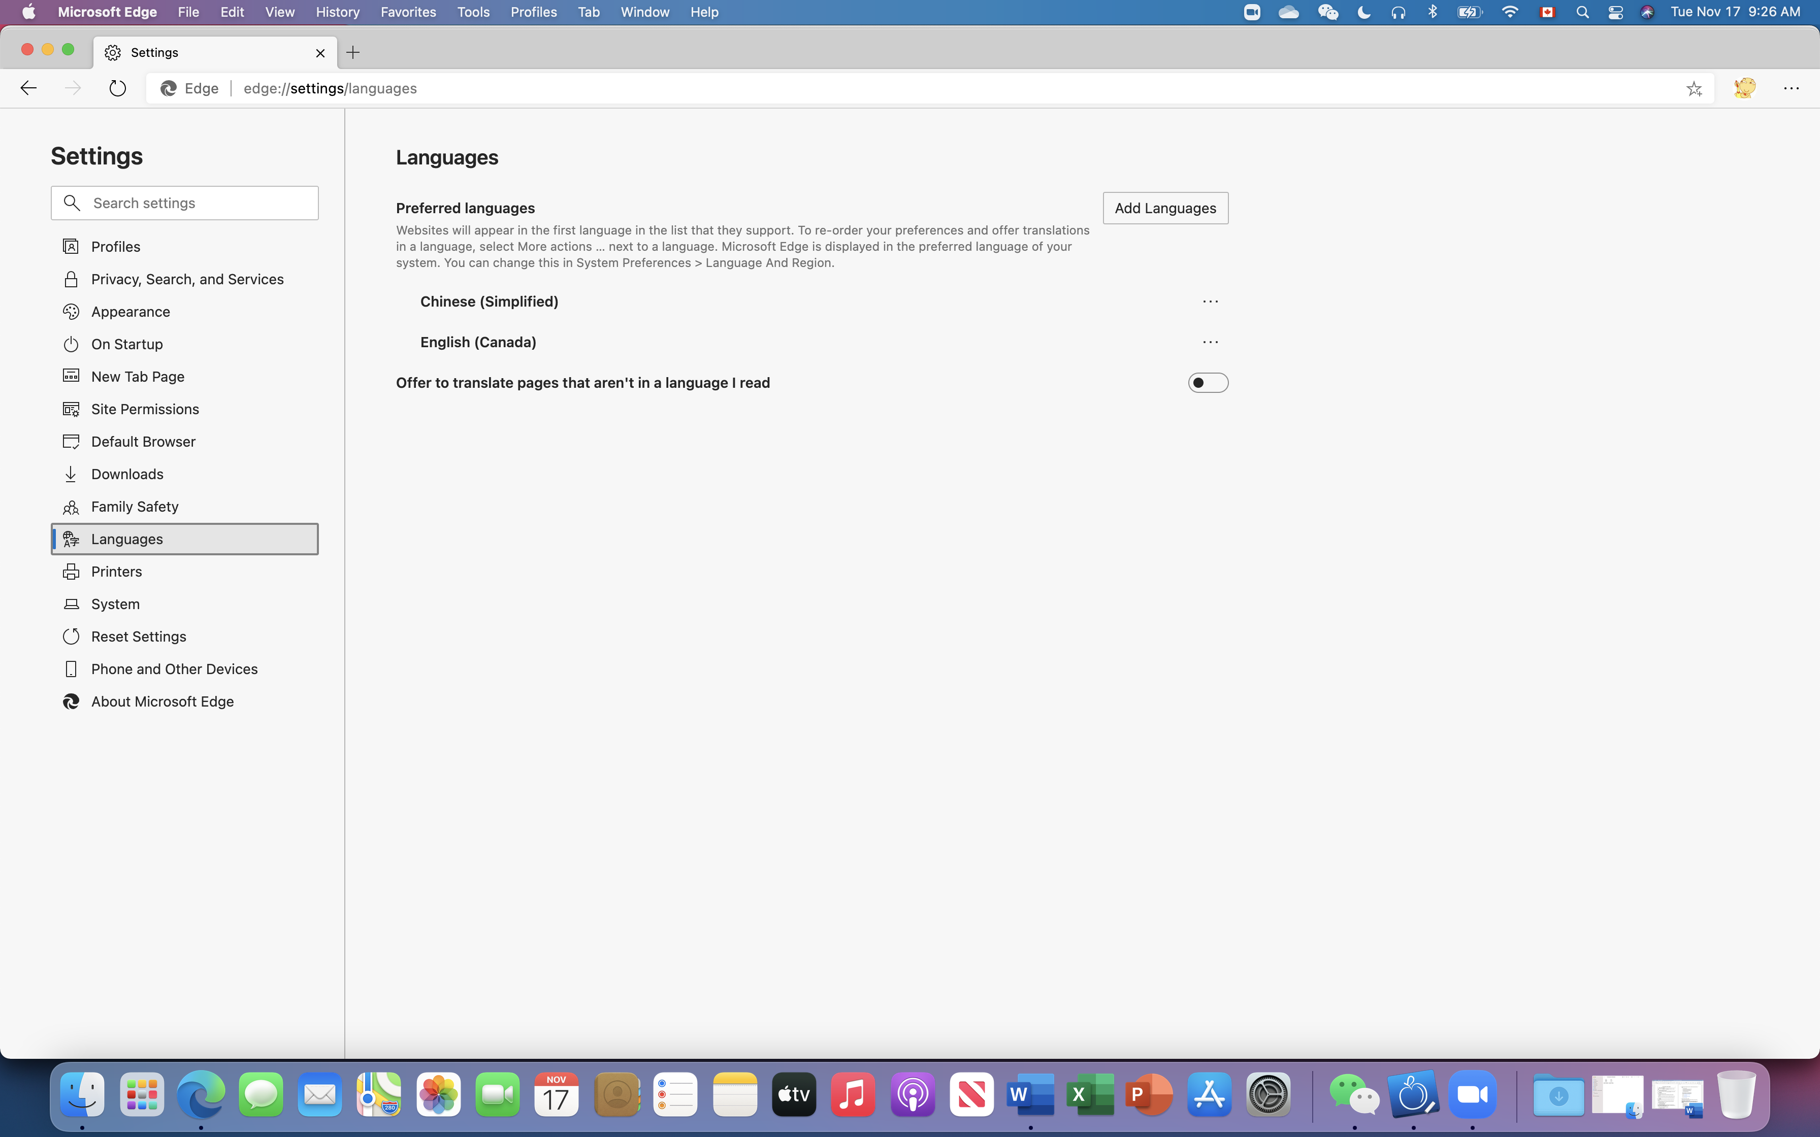Open more actions for English (Canada)
The height and width of the screenshot is (1137, 1820).
(x=1210, y=342)
